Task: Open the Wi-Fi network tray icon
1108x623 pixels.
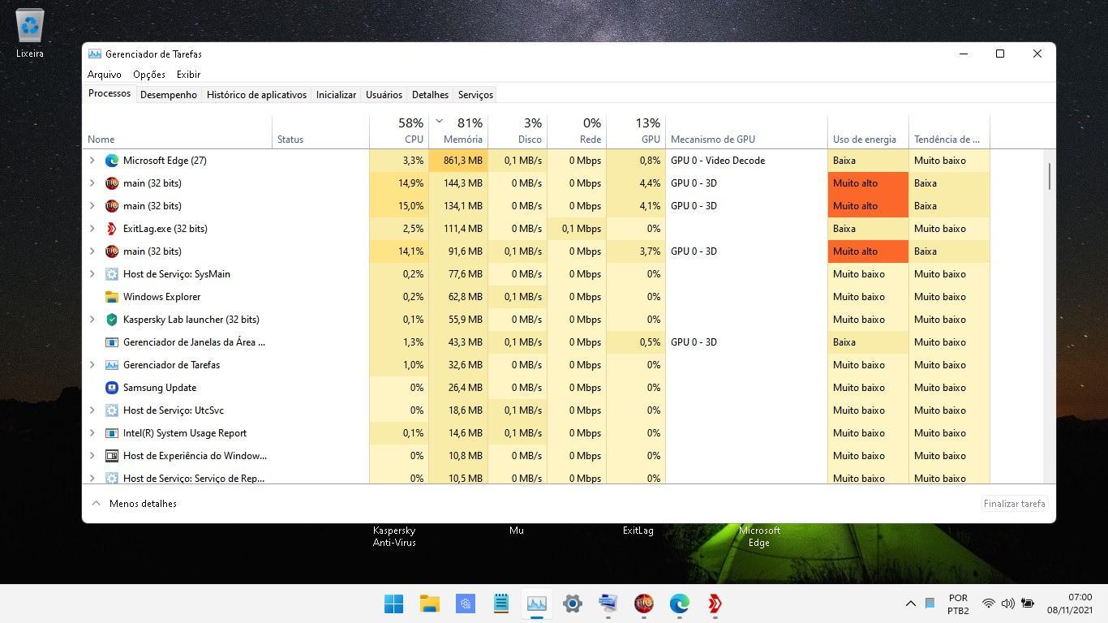Action: click(x=989, y=604)
